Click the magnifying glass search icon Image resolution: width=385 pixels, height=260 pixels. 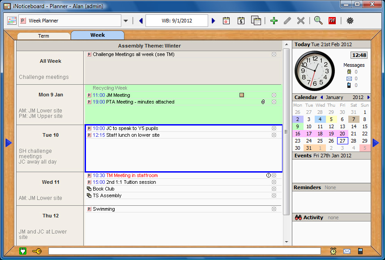[318, 21]
